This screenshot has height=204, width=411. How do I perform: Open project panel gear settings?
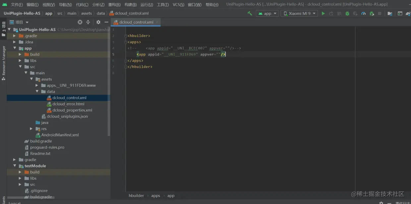coord(98,22)
